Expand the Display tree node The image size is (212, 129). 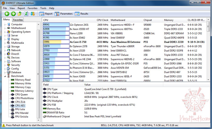(5, 39)
